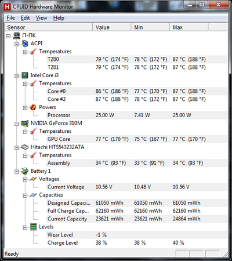
Task: Click the resize grip in status bar corner
Action: 225,254
